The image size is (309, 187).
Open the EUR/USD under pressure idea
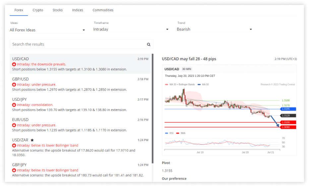(80, 125)
